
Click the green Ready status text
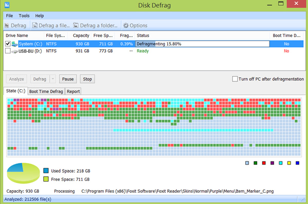click(x=143, y=51)
